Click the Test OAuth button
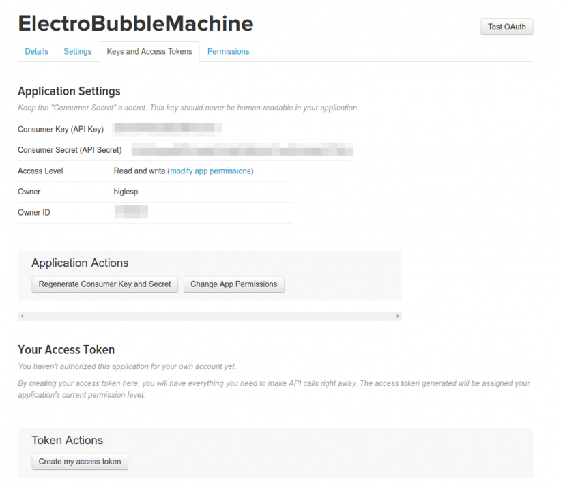 (506, 27)
